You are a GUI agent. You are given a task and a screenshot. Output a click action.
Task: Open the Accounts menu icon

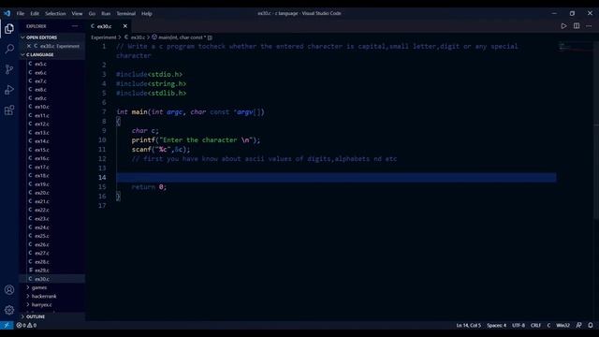(x=9, y=289)
